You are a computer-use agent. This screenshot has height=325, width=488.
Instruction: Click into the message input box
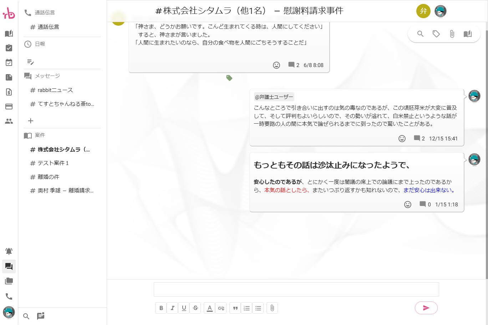pyautogui.click(x=296, y=289)
